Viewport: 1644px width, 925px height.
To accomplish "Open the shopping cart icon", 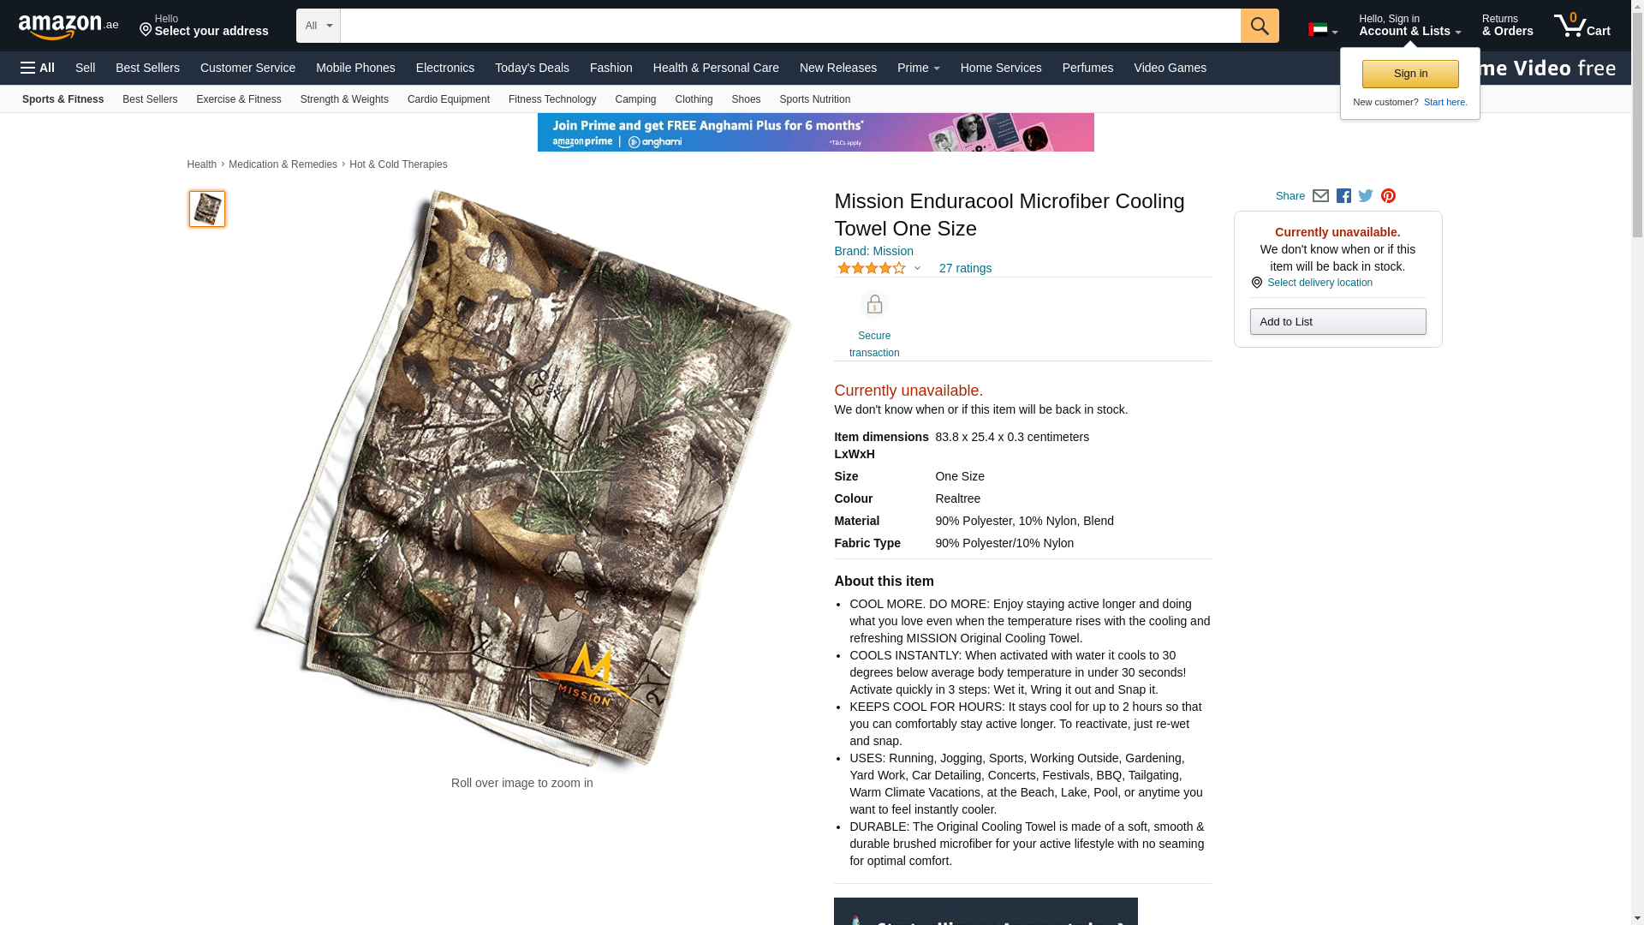I will coord(1582,26).
